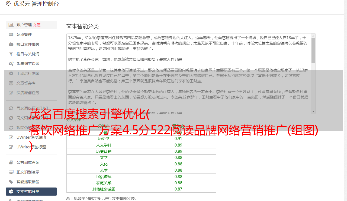
Task: Click the 0.88 value in the 民俗传统 row
Action: (x=178, y=177)
